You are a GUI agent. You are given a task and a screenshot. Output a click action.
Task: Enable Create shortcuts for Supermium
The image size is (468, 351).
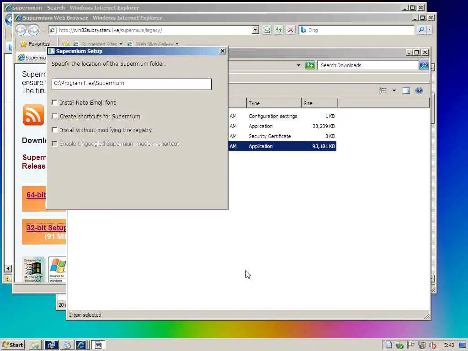click(x=54, y=117)
